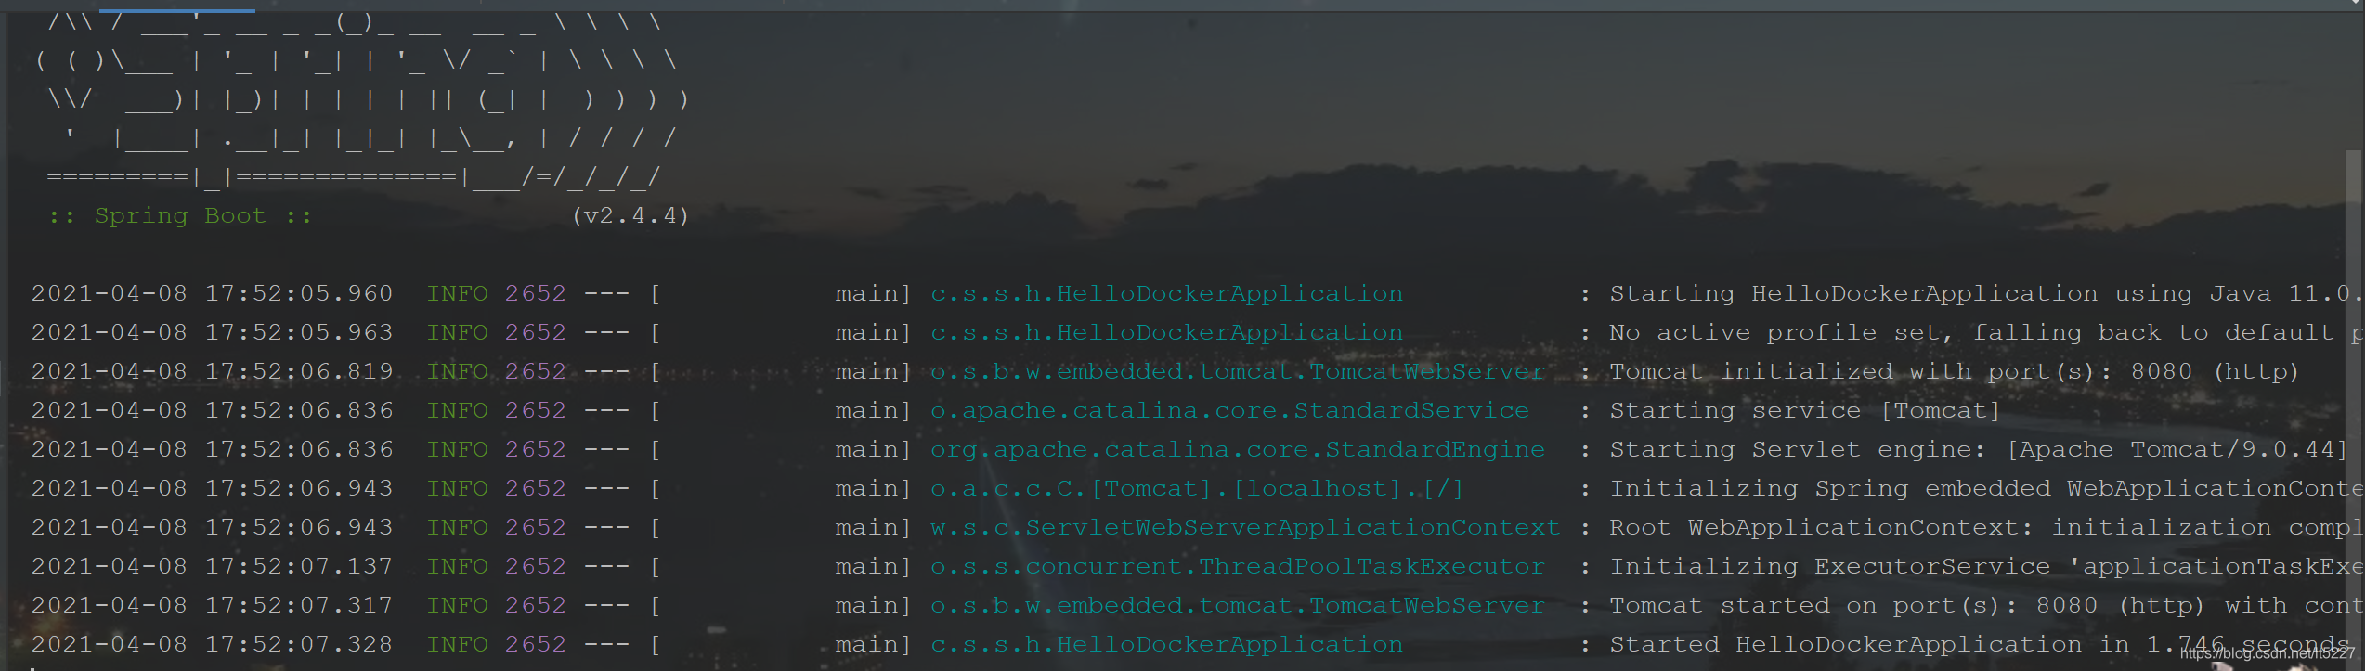
Task: Select timestamp '2021-04-08 17:52:07.137'
Action: (x=212, y=567)
